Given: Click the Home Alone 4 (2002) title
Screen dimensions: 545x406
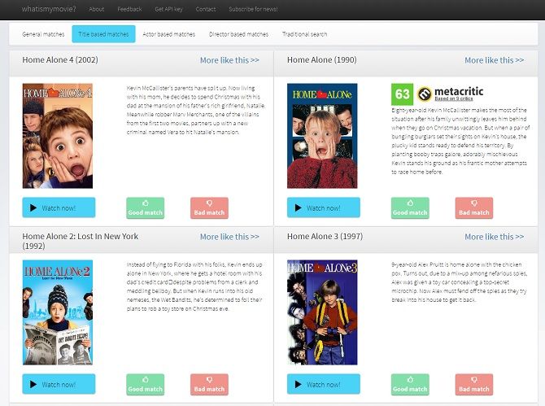Looking at the screenshot, I should pos(60,59).
